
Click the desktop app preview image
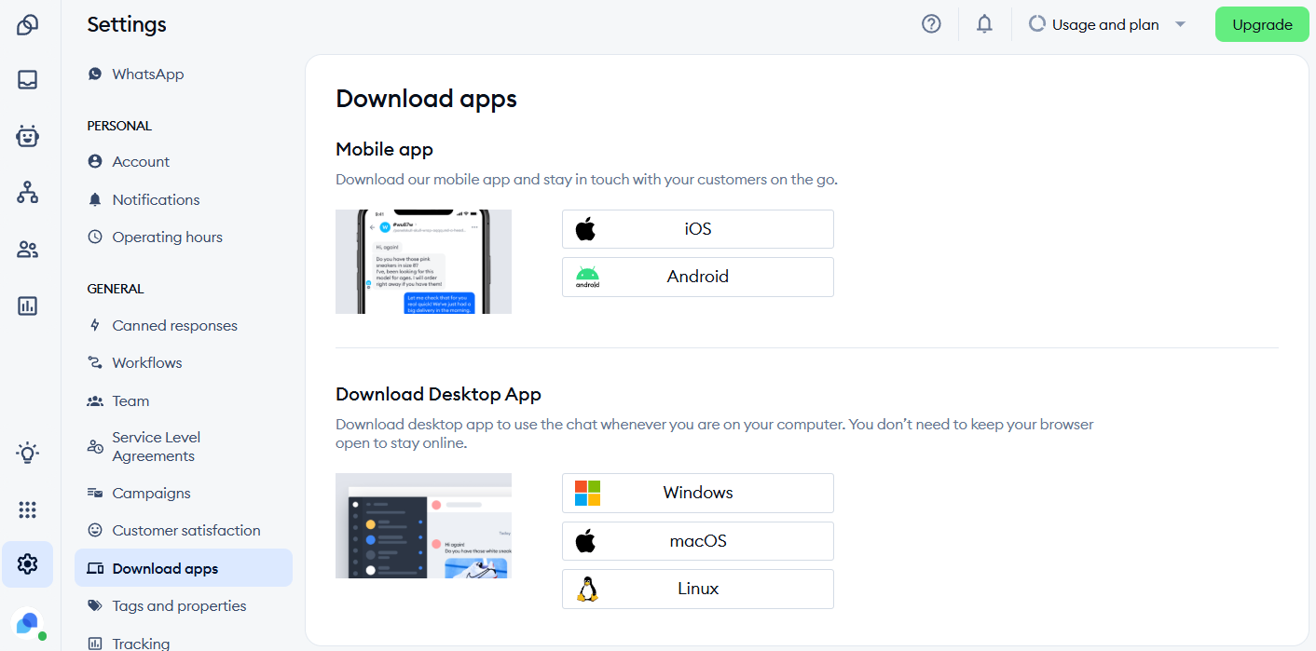coord(423,526)
